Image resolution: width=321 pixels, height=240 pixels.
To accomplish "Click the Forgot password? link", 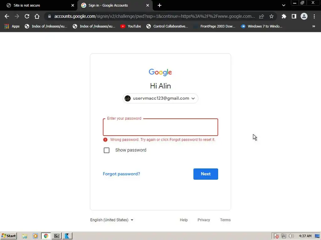I will pos(121,174).
